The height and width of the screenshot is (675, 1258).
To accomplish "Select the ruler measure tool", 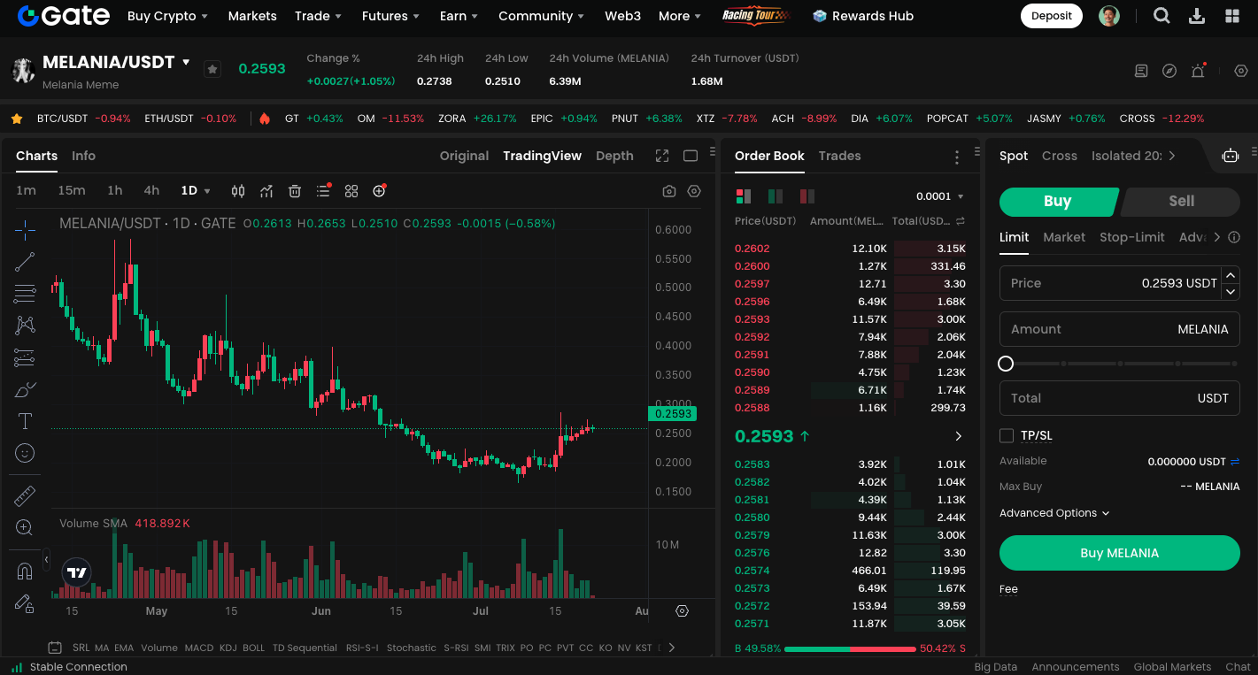I will tap(25, 495).
